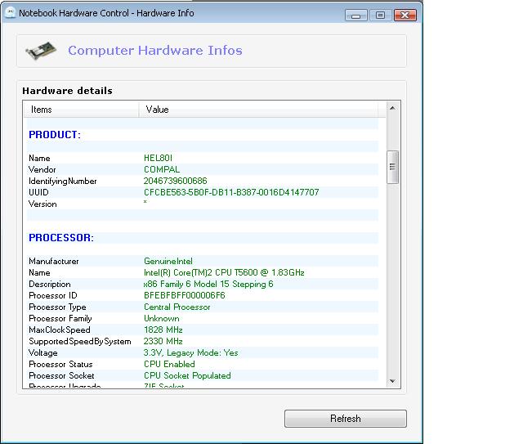523x444 pixels.
Task: Click the vertical scrollbar thumb in Hardware details
Action: pos(392,167)
